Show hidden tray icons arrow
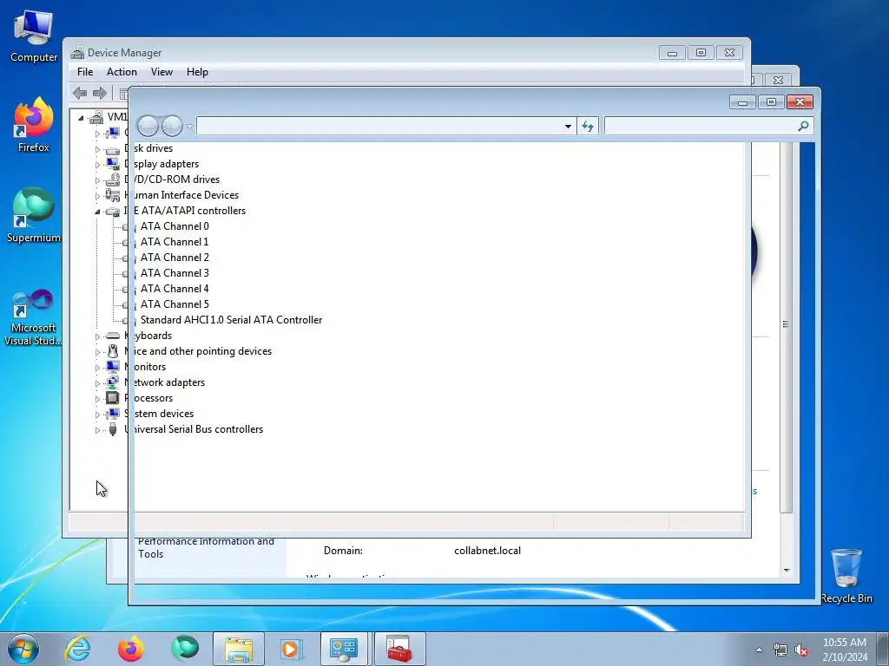Image resolution: width=889 pixels, height=666 pixels. click(x=759, y=650)
